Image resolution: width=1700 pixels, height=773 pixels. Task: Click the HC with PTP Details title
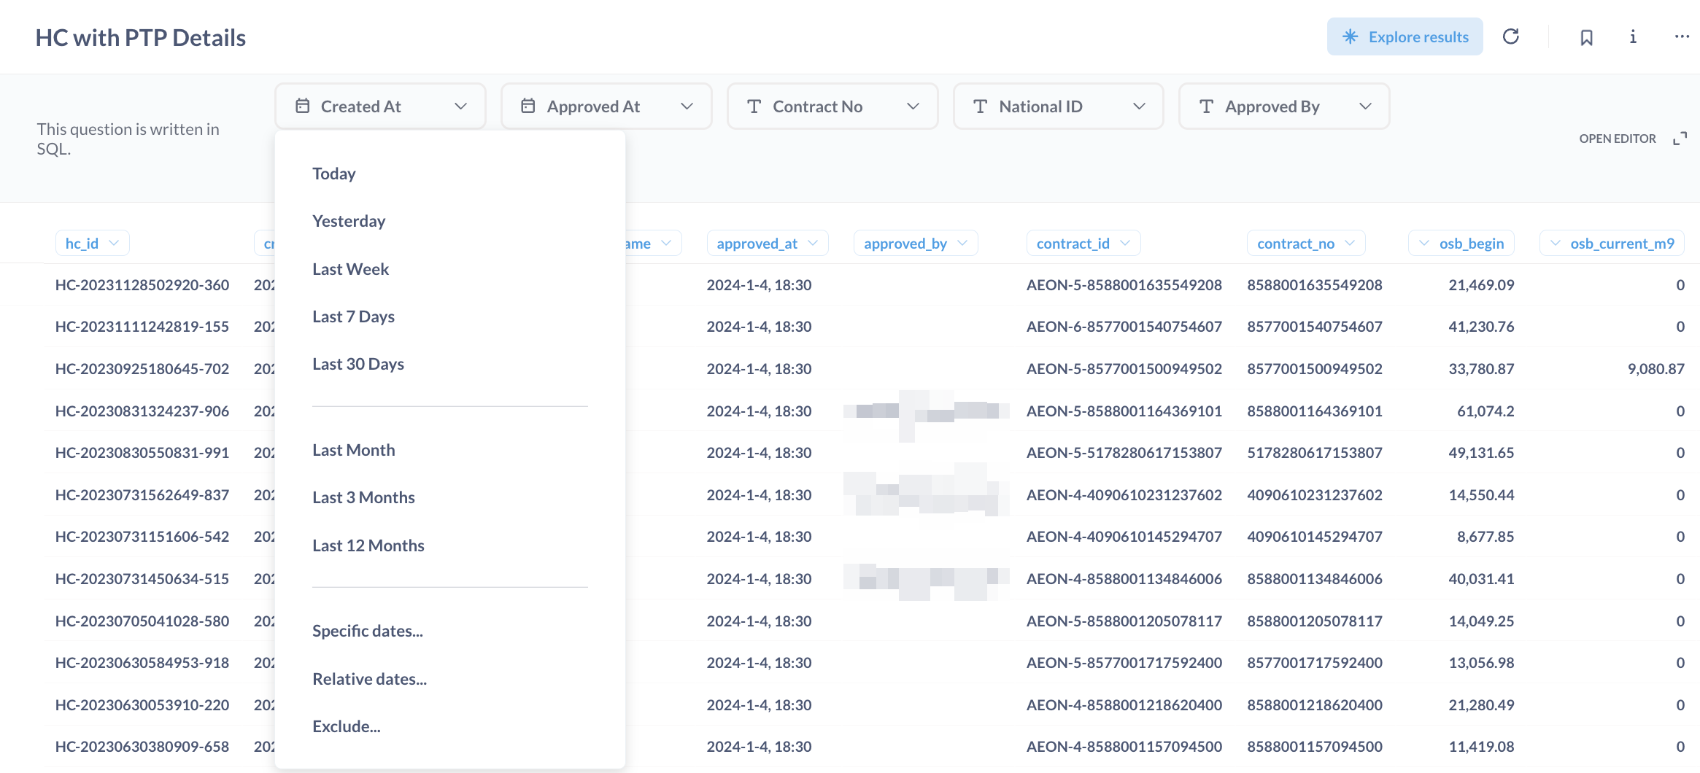click(141, 38)
